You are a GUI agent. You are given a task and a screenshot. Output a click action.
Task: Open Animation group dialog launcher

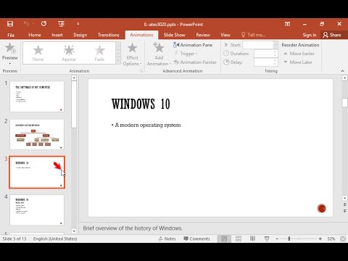tap(141, 71)
